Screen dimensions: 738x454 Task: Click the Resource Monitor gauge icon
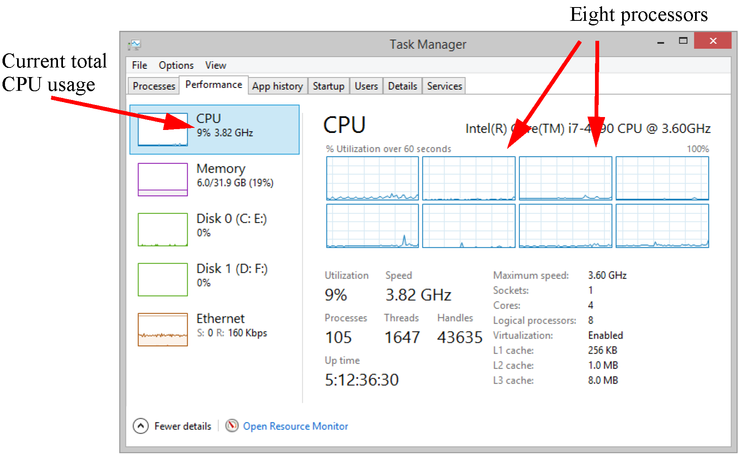click(x=232, y=426)
